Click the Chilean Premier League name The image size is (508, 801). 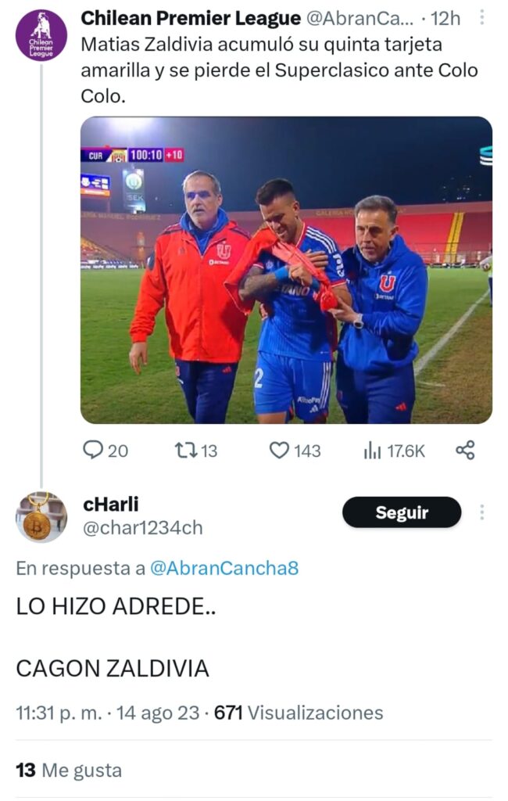point(191,19)
